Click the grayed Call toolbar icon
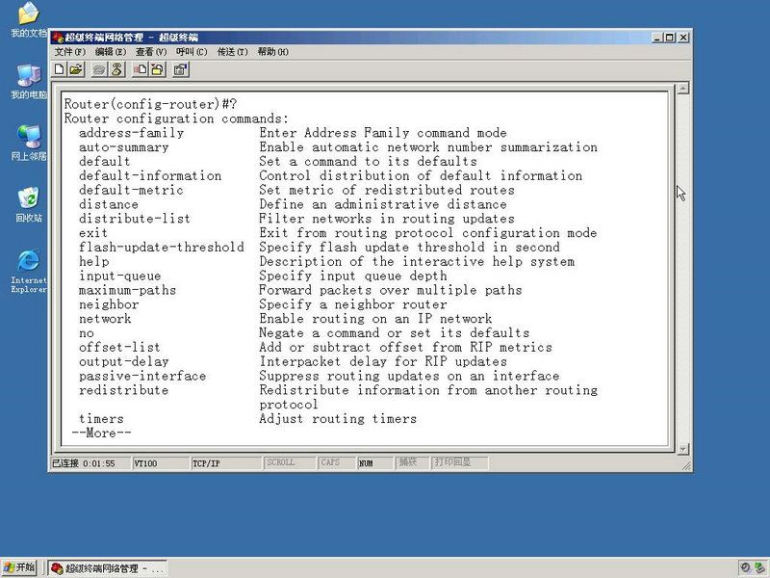Viewport: 770px width, 578px height. point(100,69)
